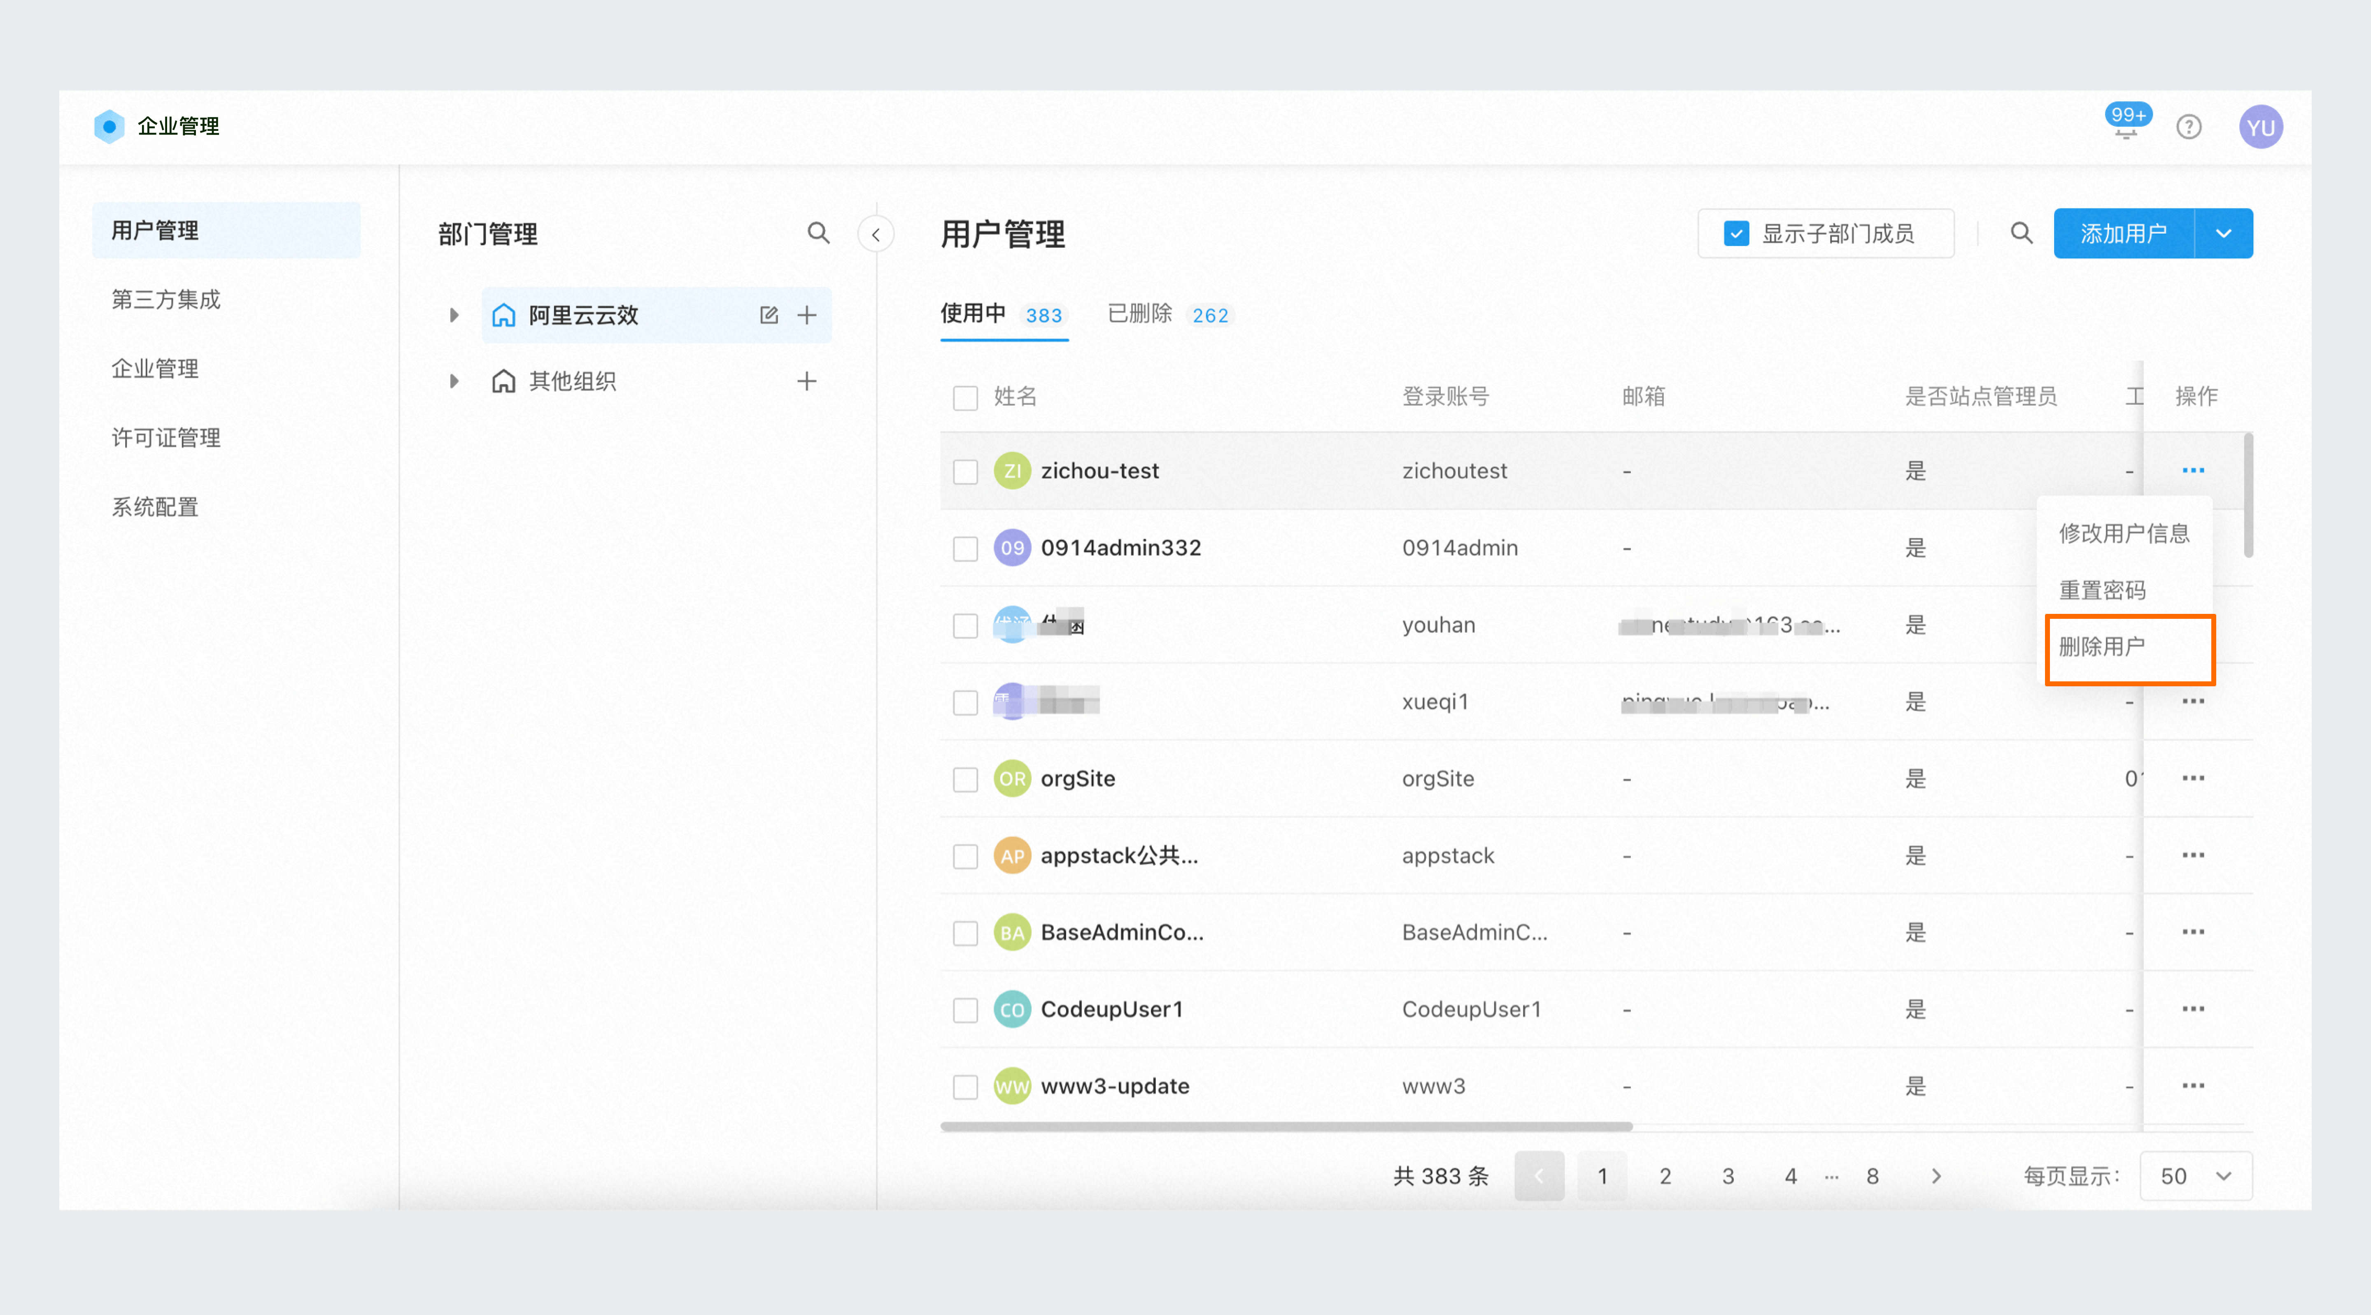This screenshot has width=2371, height=1315.
Task: Select 用户管理 in the sidebar
Action: (x=226, y=230)
